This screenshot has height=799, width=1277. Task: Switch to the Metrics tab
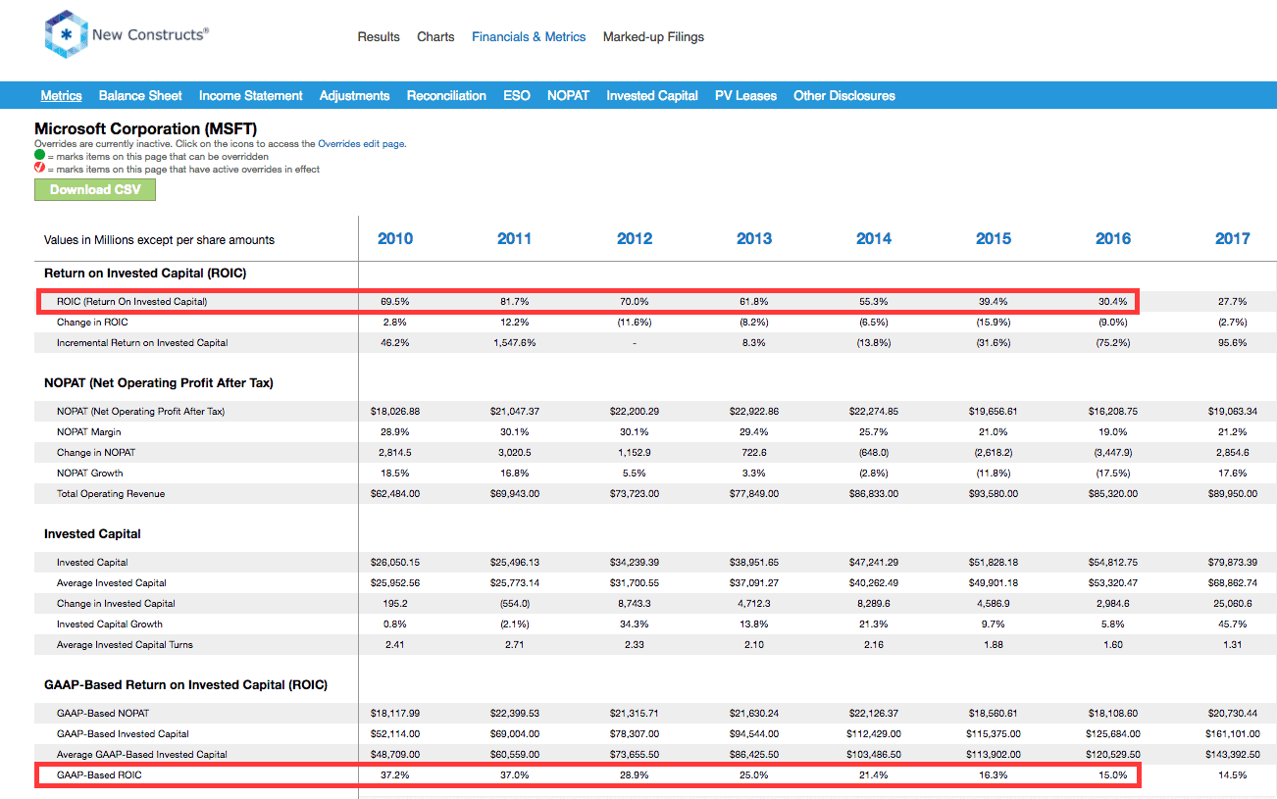tap(61, 96)
